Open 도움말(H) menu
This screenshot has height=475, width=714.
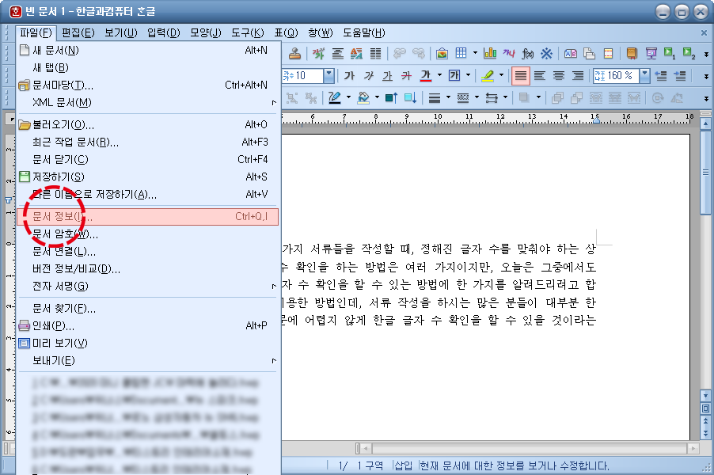[364, 32]
